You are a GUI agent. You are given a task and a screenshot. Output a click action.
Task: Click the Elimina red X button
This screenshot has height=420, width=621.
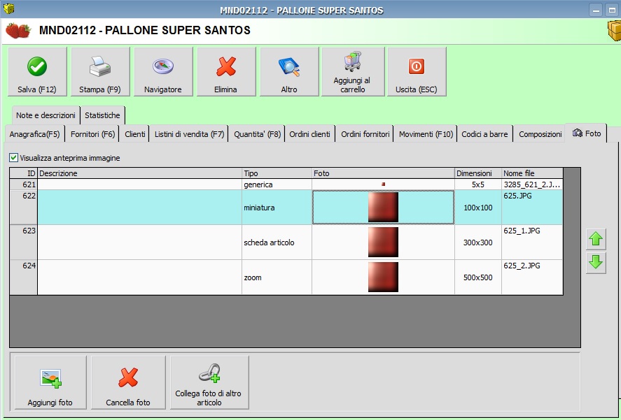(x=226, y=71)
